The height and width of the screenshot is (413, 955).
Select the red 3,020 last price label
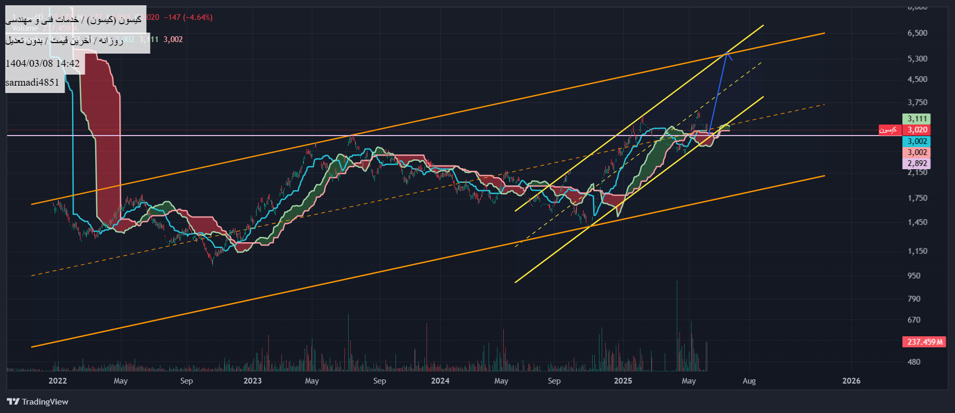click(x=917, y=130)
